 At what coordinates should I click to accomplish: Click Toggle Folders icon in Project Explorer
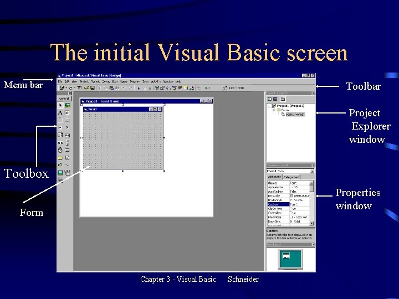click(283, 99)
